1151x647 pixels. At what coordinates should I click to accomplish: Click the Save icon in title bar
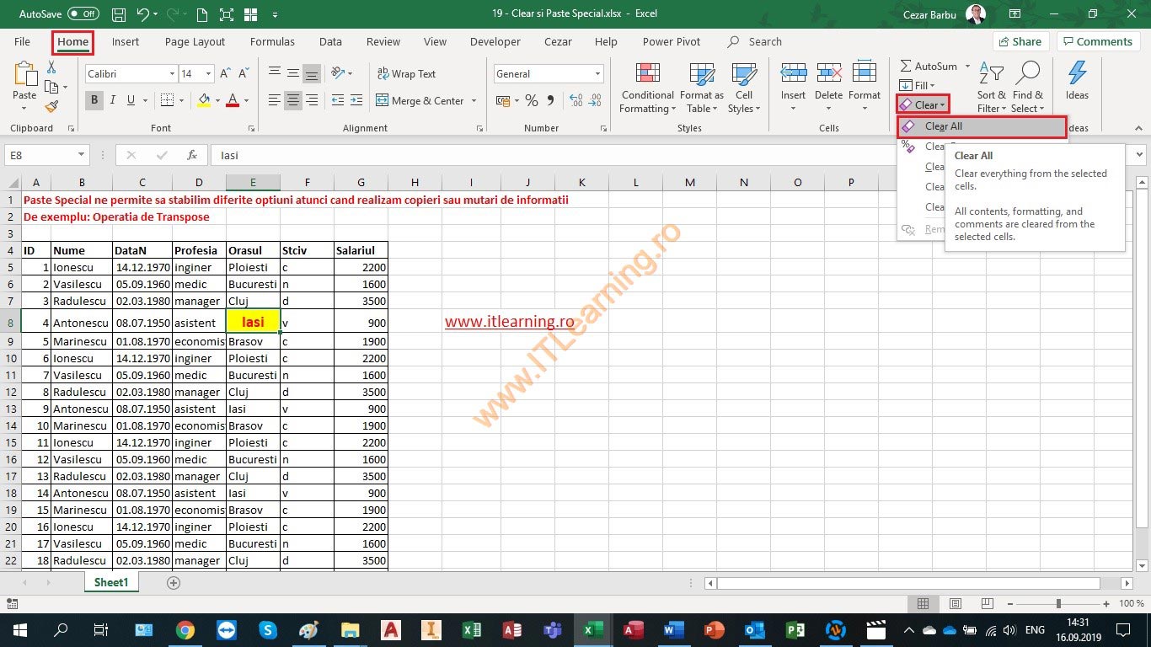119,14
